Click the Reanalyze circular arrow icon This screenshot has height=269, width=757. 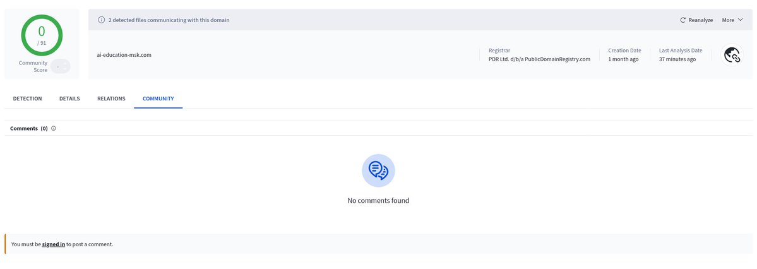(682, 20)
